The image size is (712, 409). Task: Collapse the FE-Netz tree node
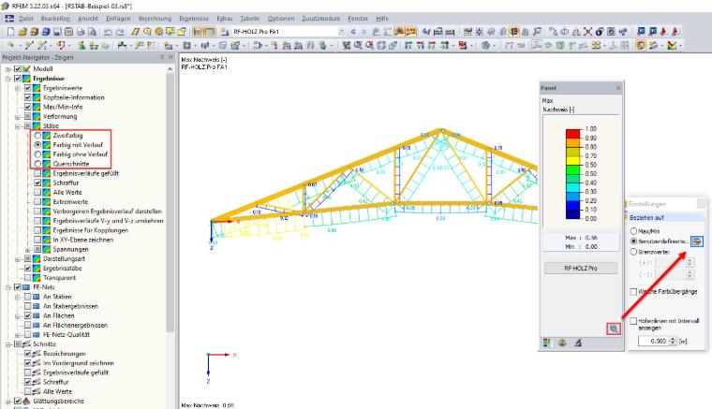(8, 287)
